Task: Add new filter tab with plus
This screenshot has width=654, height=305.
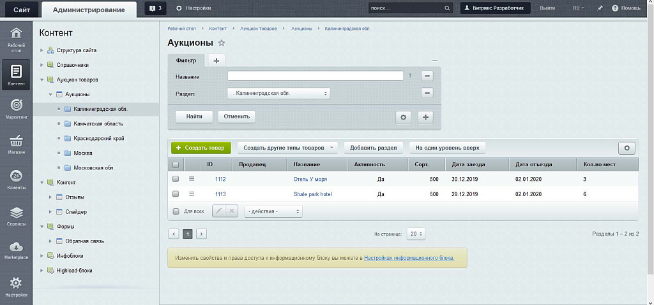Action: tap(216, 60)
